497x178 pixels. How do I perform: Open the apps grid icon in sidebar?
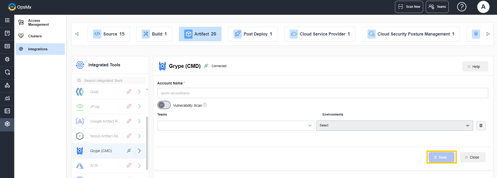pos(7,20)
